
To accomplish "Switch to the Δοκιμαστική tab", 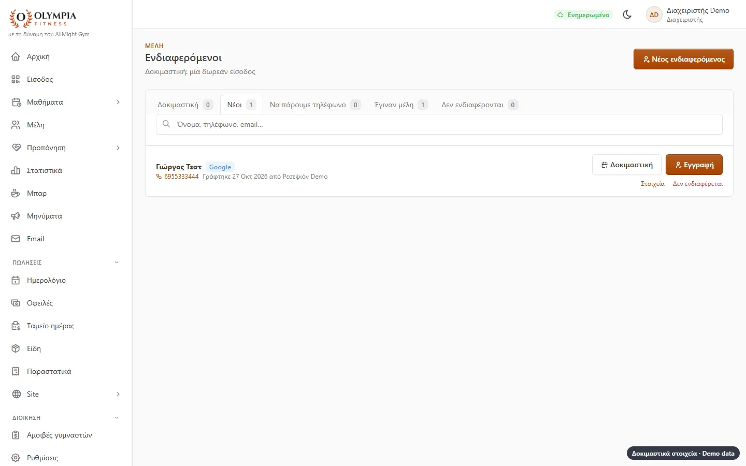I will tap(185, 105).
